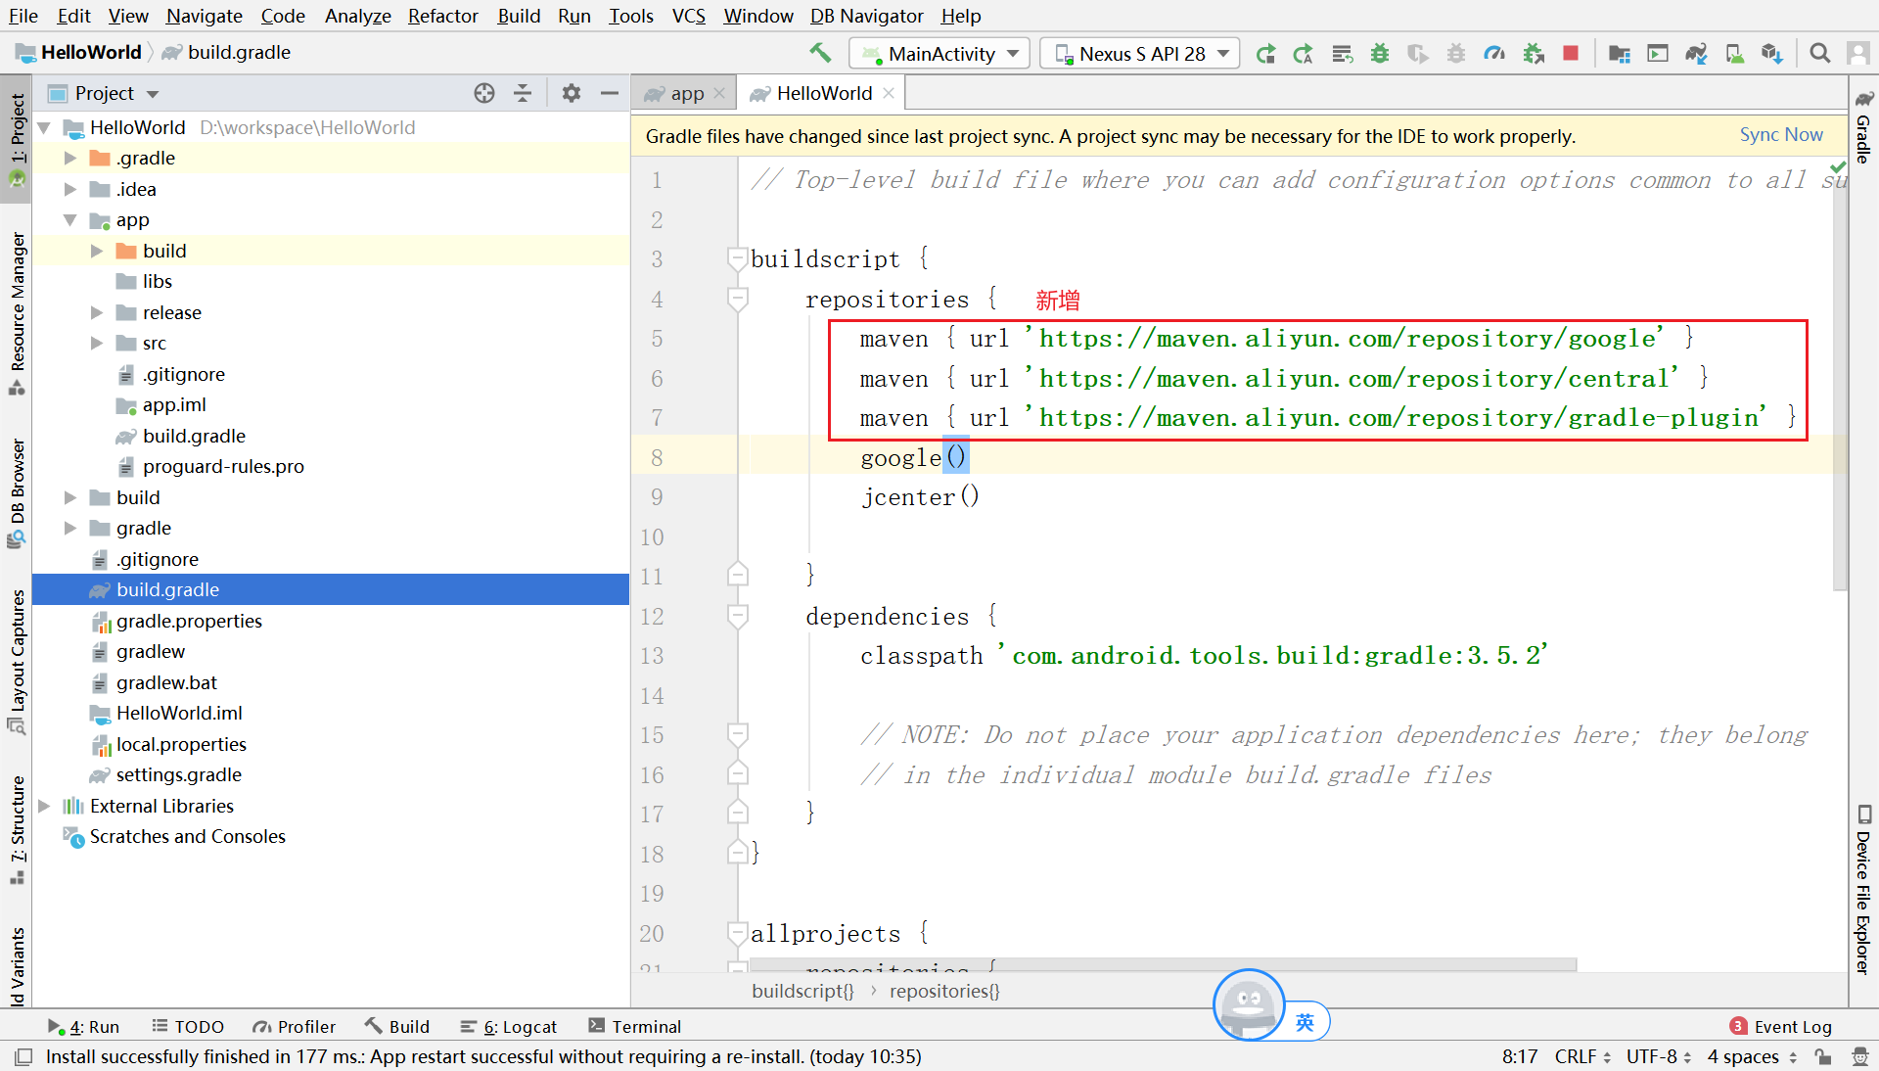1879x1071 pixels.
Task: Toggle the Gradle side panel
Action: tap(1863, 127)
